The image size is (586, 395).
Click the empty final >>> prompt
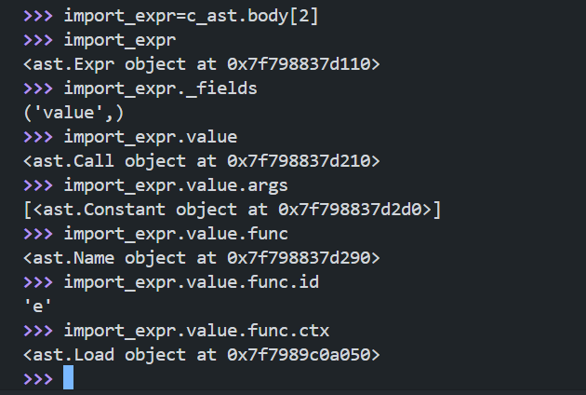(x=37, y=378)
